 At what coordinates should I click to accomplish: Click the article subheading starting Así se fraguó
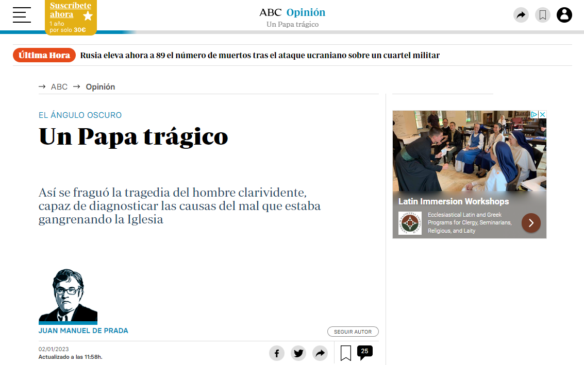[179, 206]
